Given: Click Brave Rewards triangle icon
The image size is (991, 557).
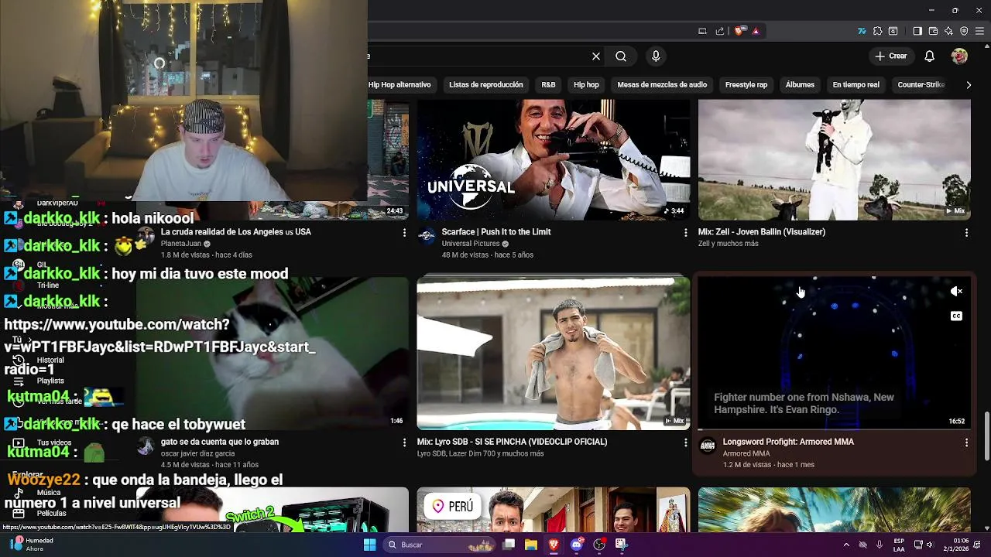Looking at the screenshot, I should pyautogui.click(x=756, y=32).
